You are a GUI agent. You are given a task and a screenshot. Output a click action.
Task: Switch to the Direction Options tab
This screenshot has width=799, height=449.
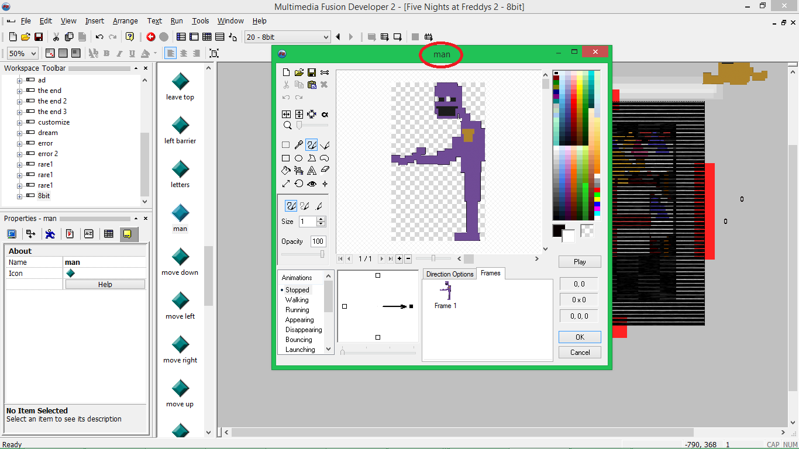pos(450,274)
